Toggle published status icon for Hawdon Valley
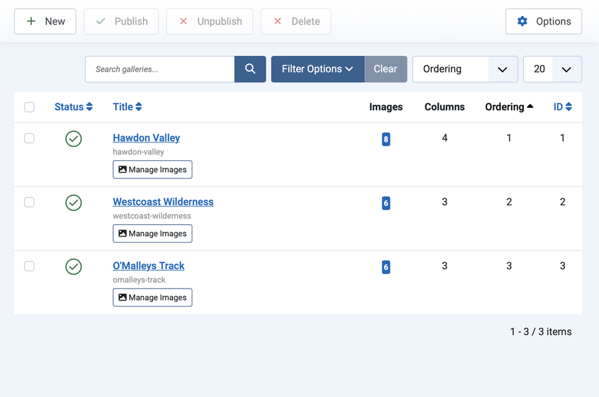This screenshot has width=599, height=397. pyautogui.click(x=74, y=139)
